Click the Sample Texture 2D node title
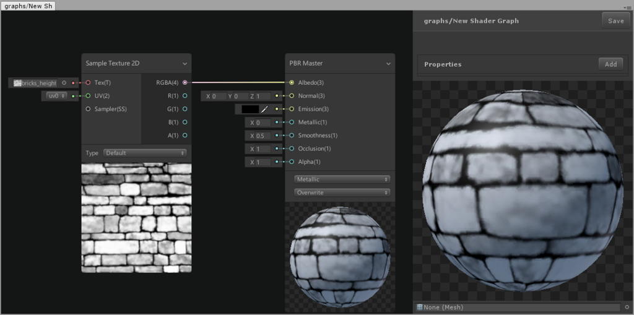The image size is (634, 315). (x=113, y=64)
